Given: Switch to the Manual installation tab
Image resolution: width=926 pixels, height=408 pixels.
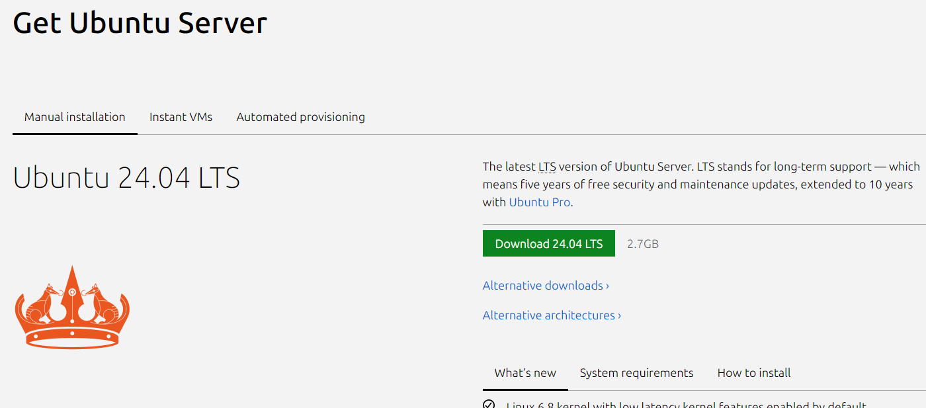Looking at the screenshot, I should point(75,117).
